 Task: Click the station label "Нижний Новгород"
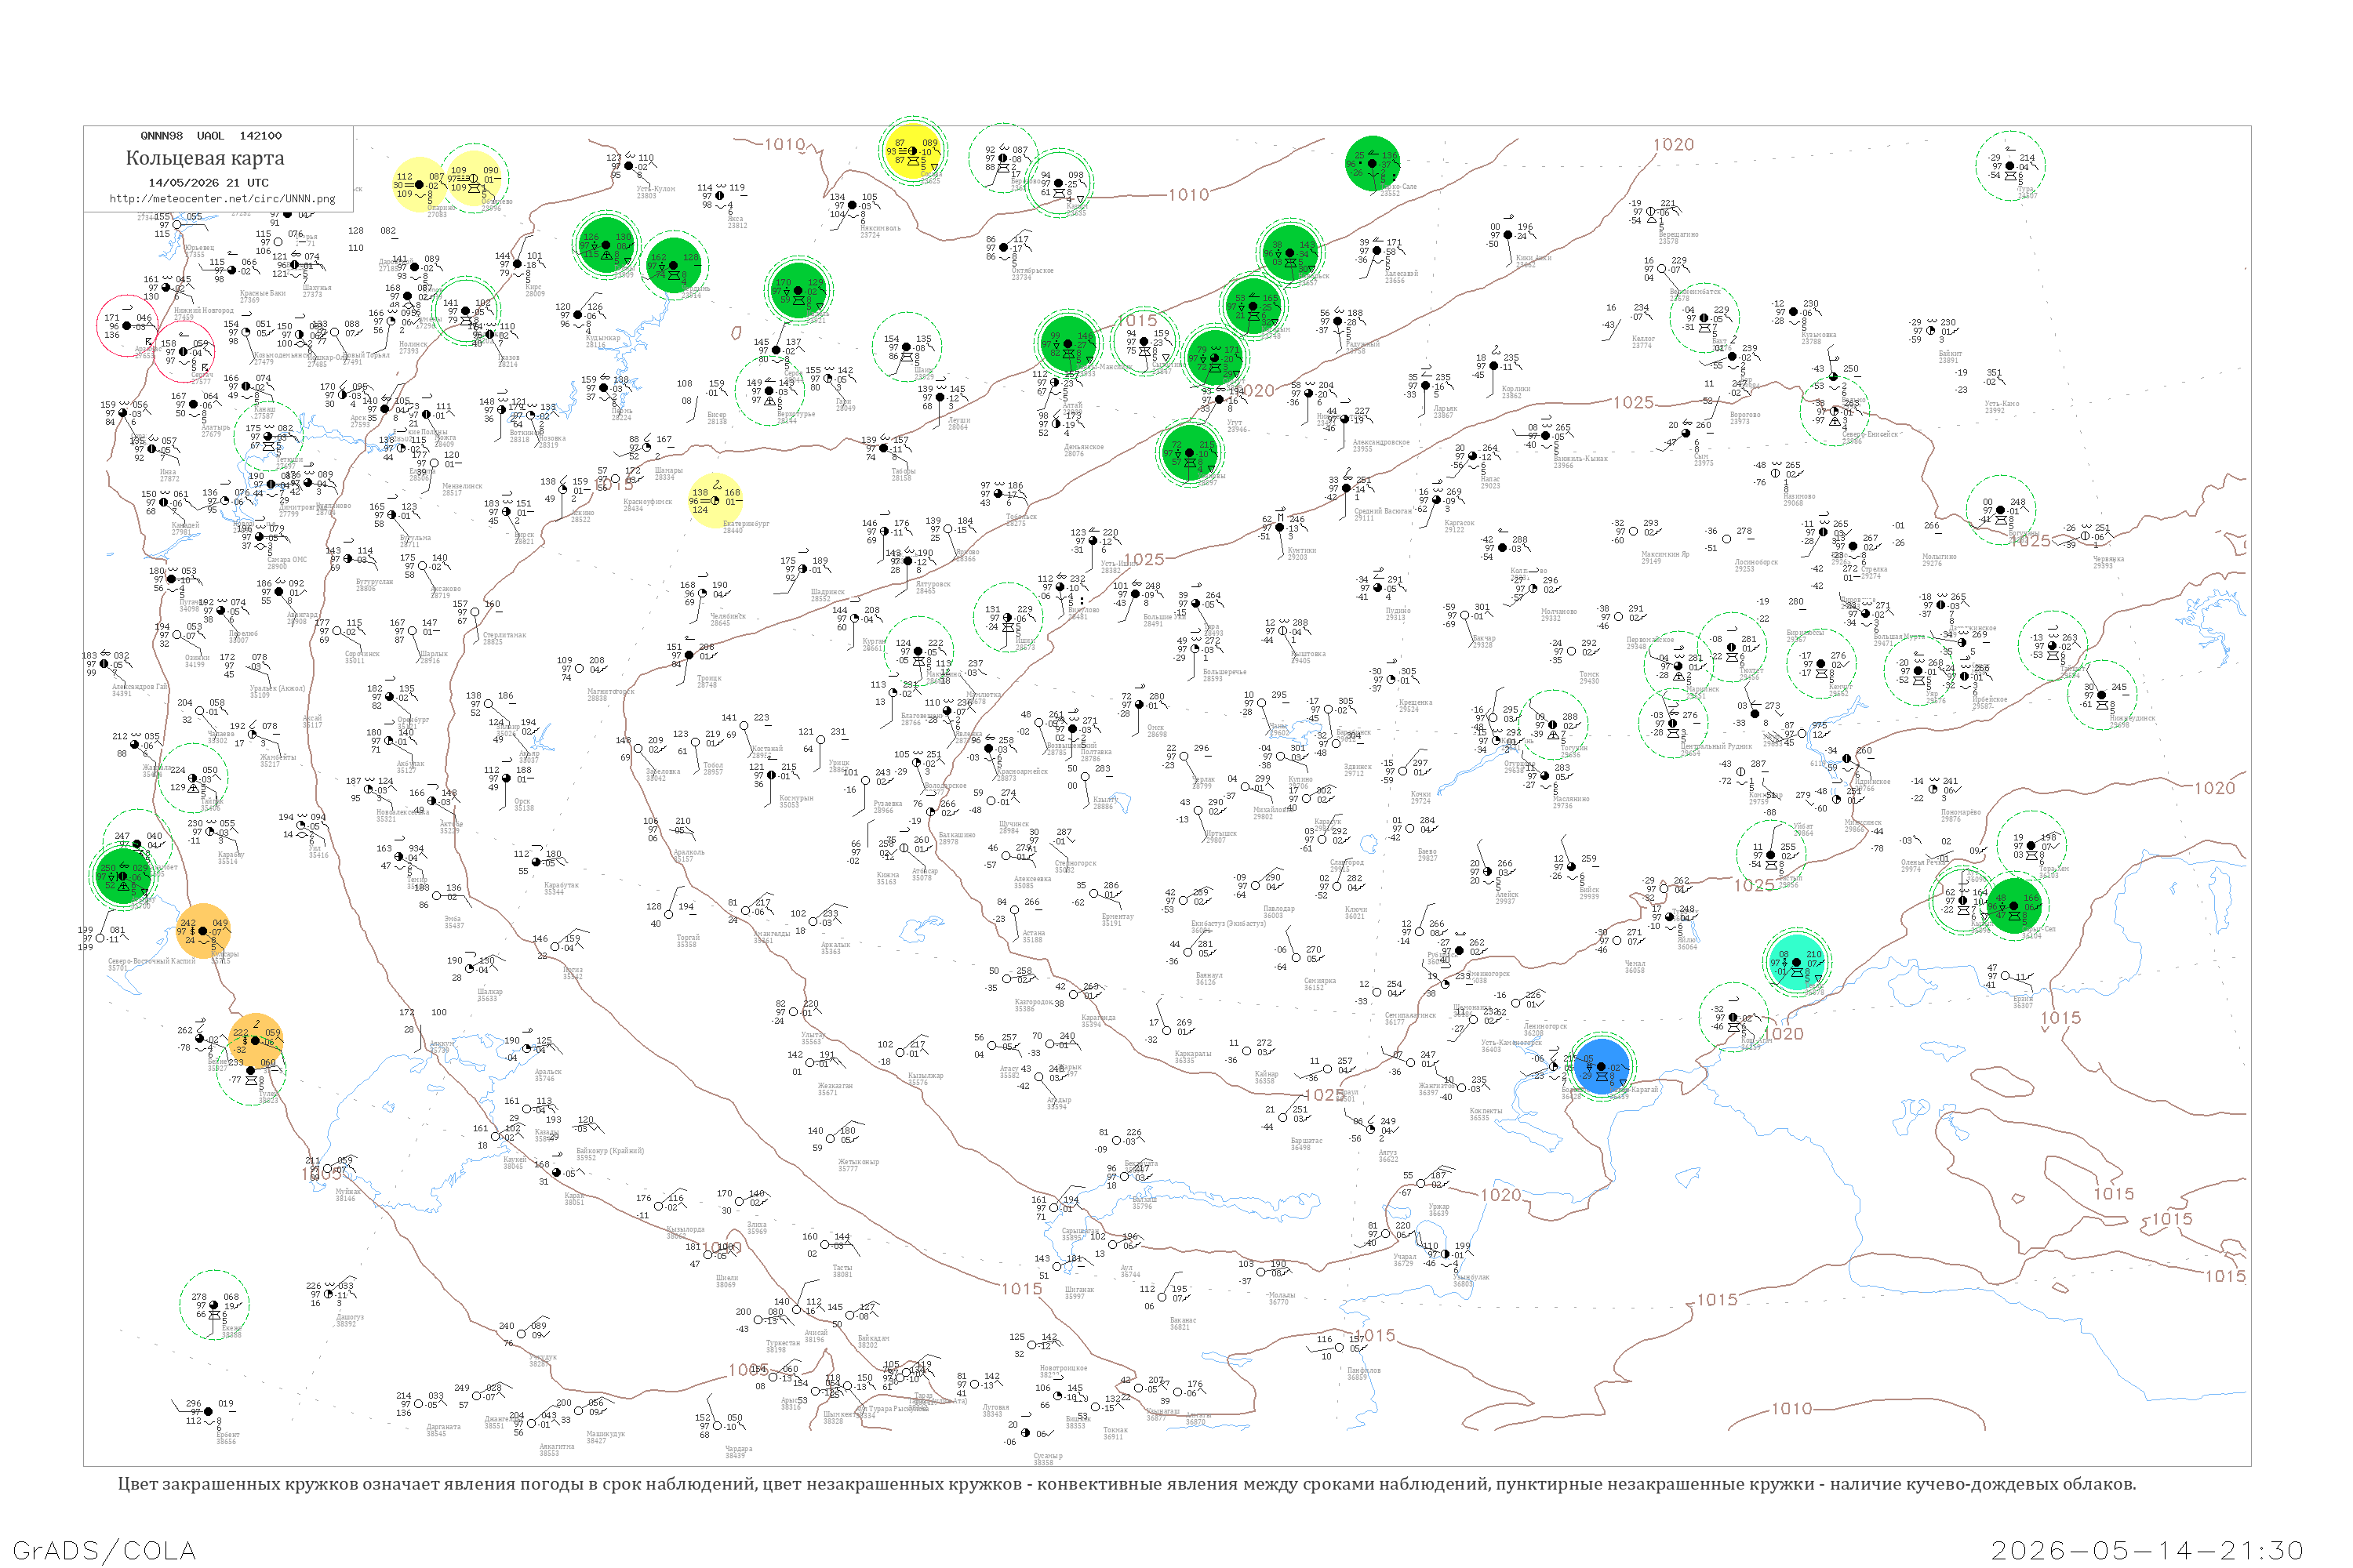pos(204,310)
